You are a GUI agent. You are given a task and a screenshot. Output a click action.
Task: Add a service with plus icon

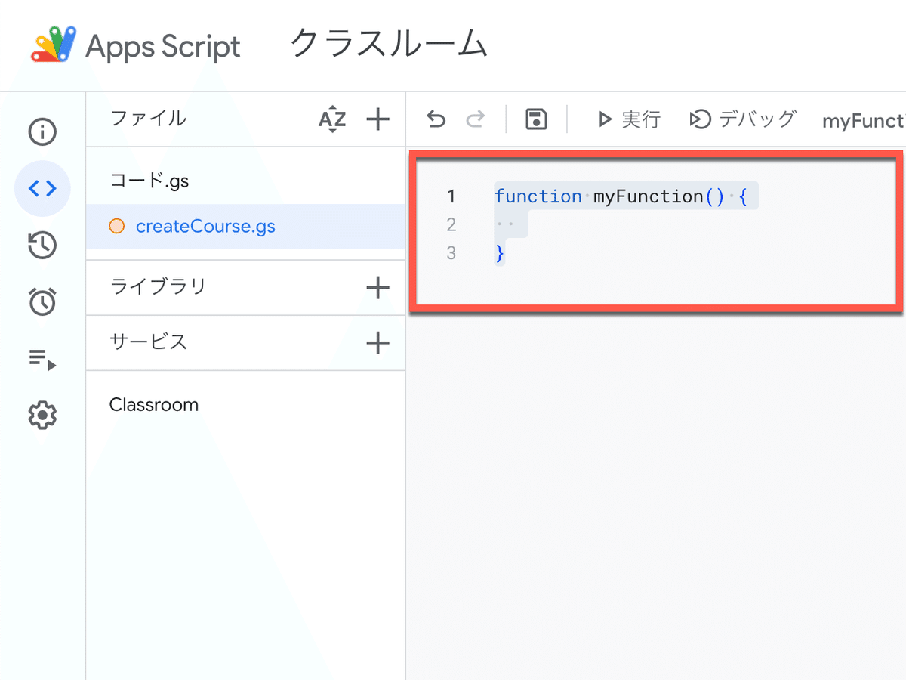pyautogui.click(x=377, y=343)
